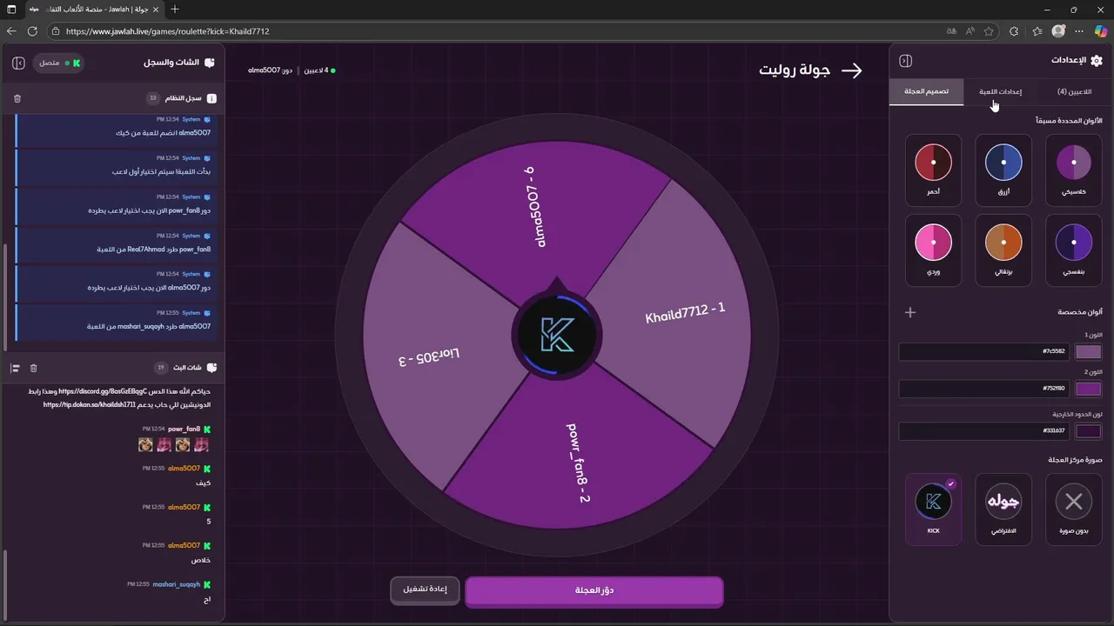Click the Kick logo at wheel center

point(556,335)
